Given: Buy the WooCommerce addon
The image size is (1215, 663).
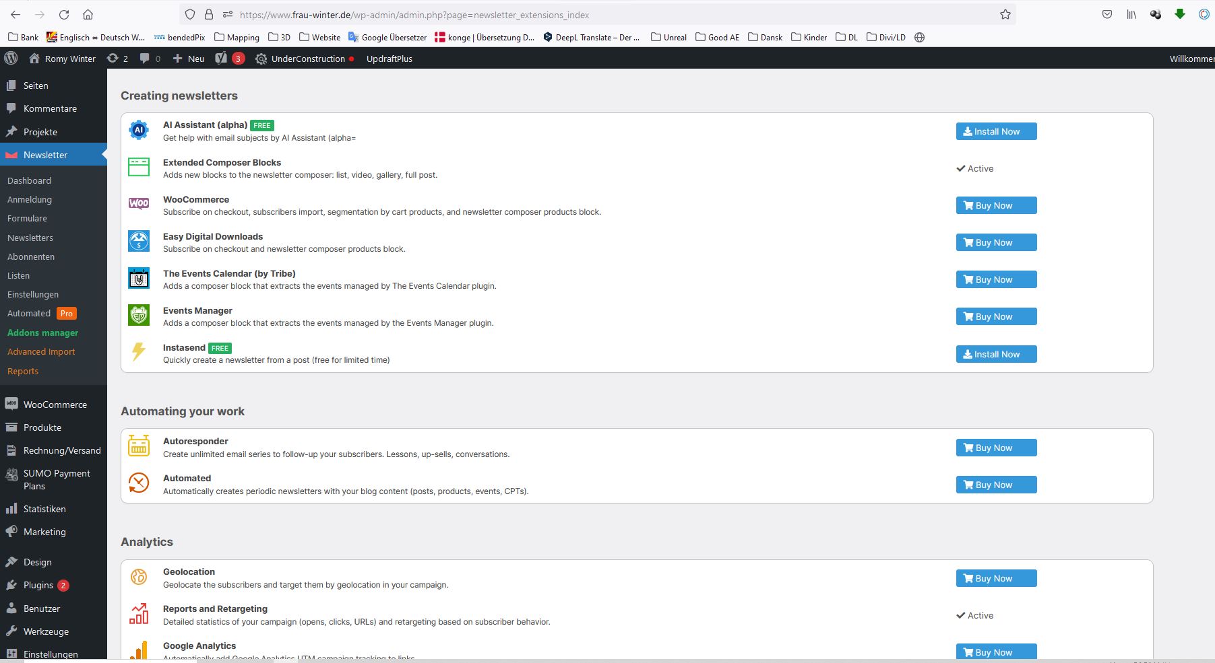Looking at the screenshot, I should pyautogui.click(x=996, y=205).
